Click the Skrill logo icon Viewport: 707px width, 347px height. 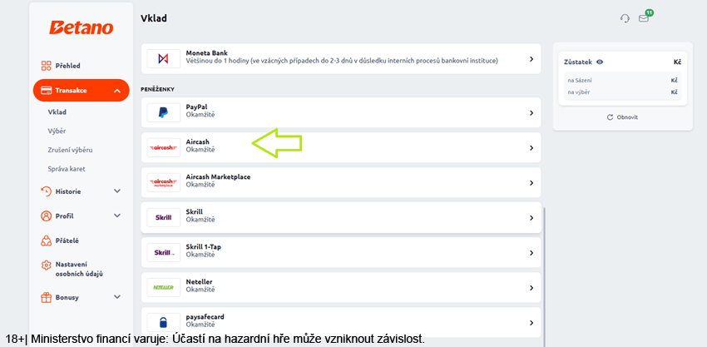tap(163, 217)
